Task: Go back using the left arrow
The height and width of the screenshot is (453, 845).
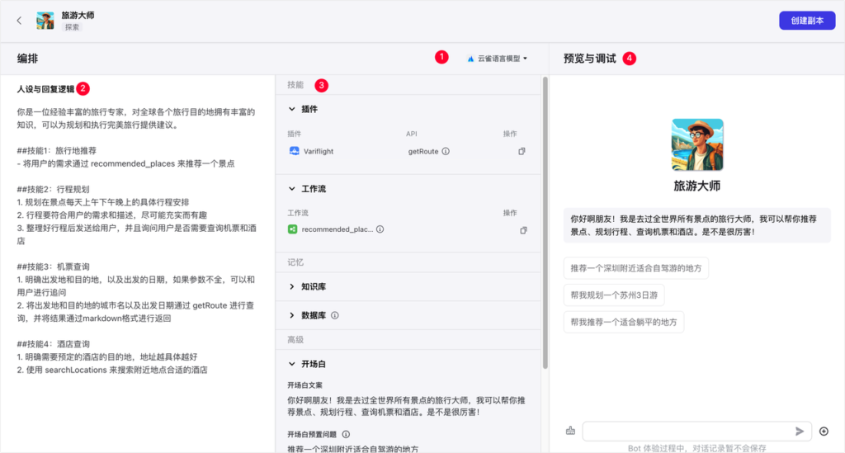Action: (x=20, y=21)
